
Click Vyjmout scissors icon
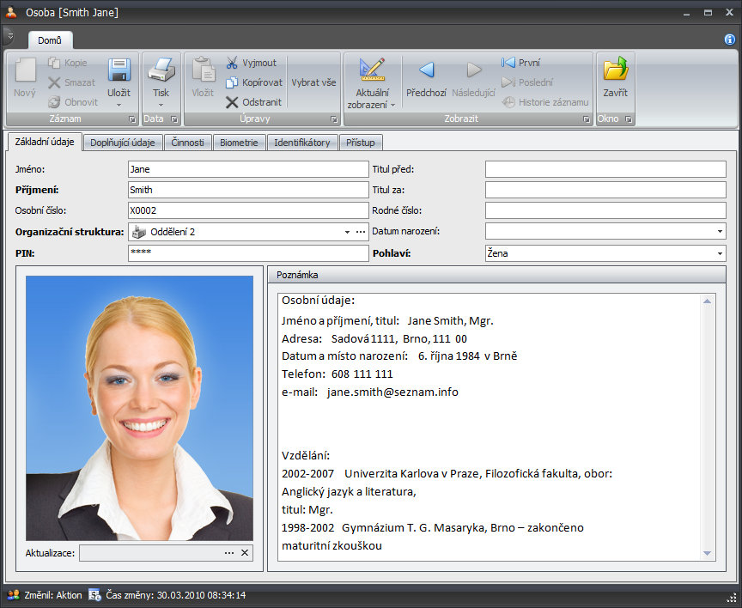(x=233, y=63)
